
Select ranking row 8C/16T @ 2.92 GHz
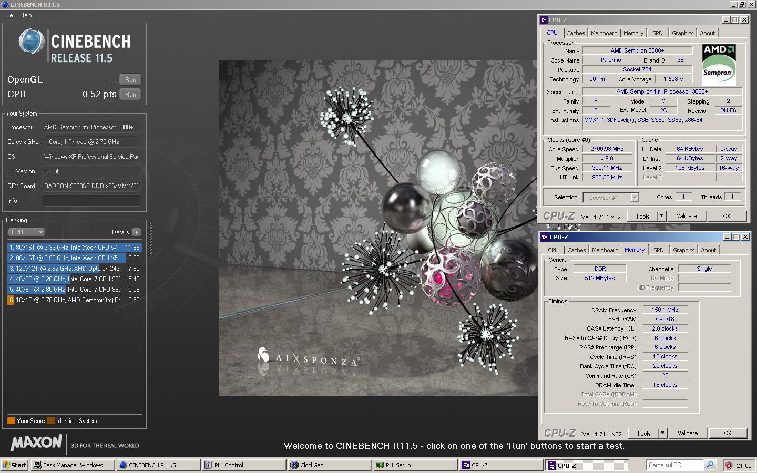point(74,258)
